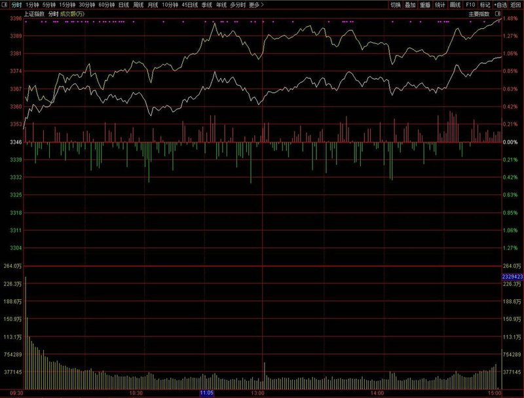
Task: Click the 切换 switch button
Action: point(395,5)
